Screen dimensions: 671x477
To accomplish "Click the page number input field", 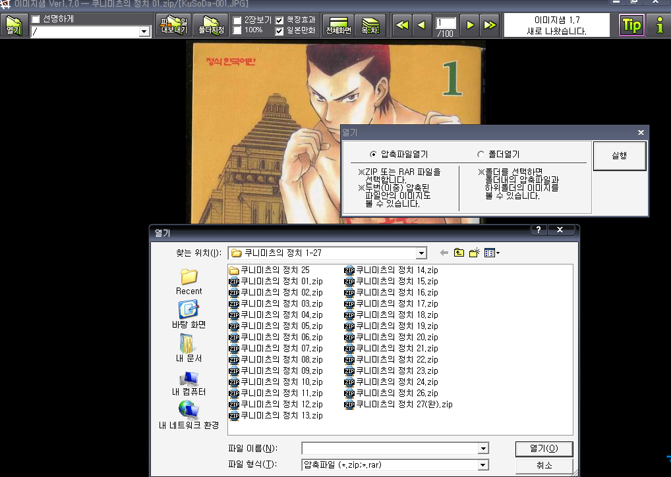I will coord(446,22).
